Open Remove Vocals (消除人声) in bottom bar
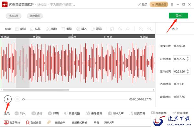Image resolution: width=194 pixels, height=127 pixels. tap(109, 122)
